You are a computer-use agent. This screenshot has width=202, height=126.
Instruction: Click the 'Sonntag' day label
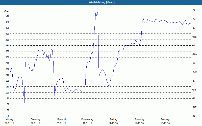point(165,119)
